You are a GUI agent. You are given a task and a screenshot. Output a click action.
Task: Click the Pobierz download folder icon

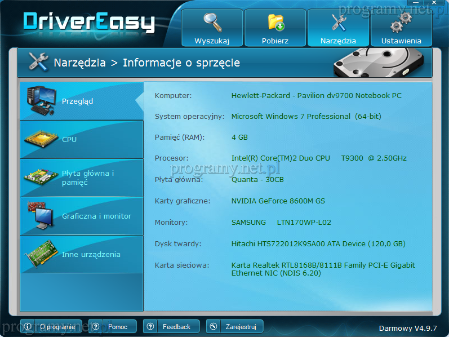tap(275, 22)
